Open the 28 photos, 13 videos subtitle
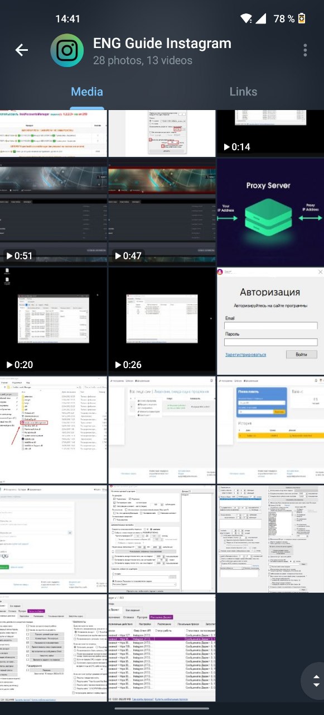Viewport: 324px width, 715px height. coord(142,60)
